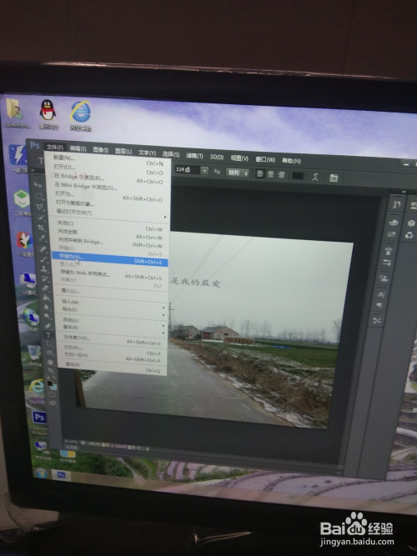
Task: Open the Tool Presets panel icon
Action: [376, 320]
